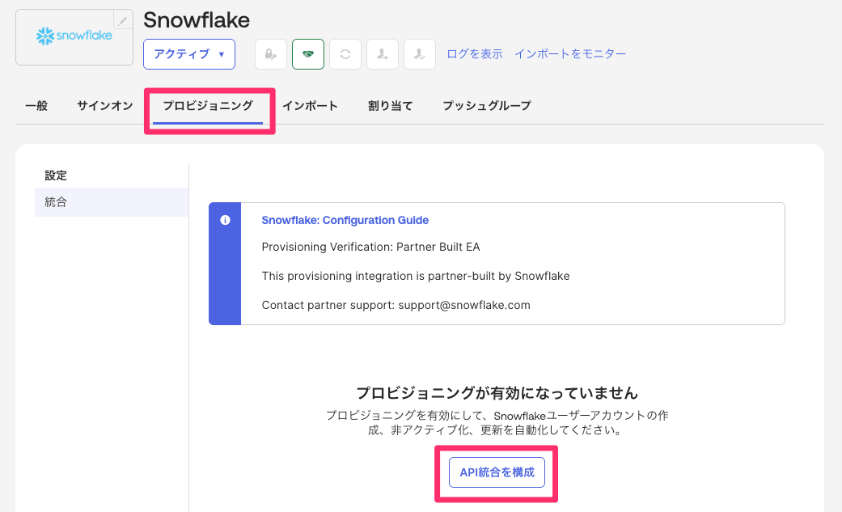Viewport: 842px width, 512px height.
Task: Open the アクティブ status dropdown
Action: click(189, 54)
